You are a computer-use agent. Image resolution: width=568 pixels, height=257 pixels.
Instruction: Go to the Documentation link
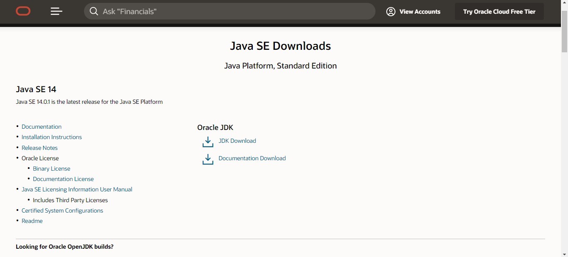[42, 127]
